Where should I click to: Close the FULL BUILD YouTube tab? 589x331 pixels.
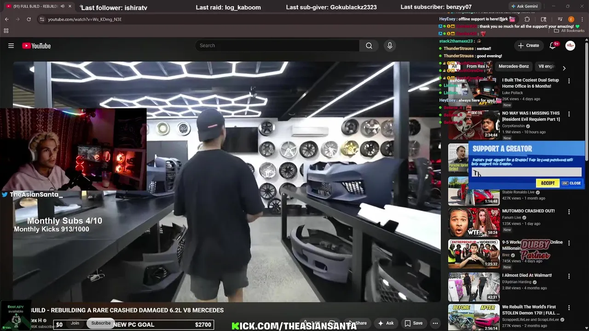point(70,6)
